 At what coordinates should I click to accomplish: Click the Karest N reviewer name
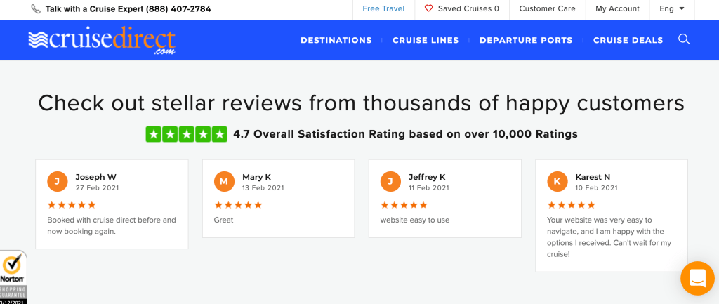(x=593, y=177)
